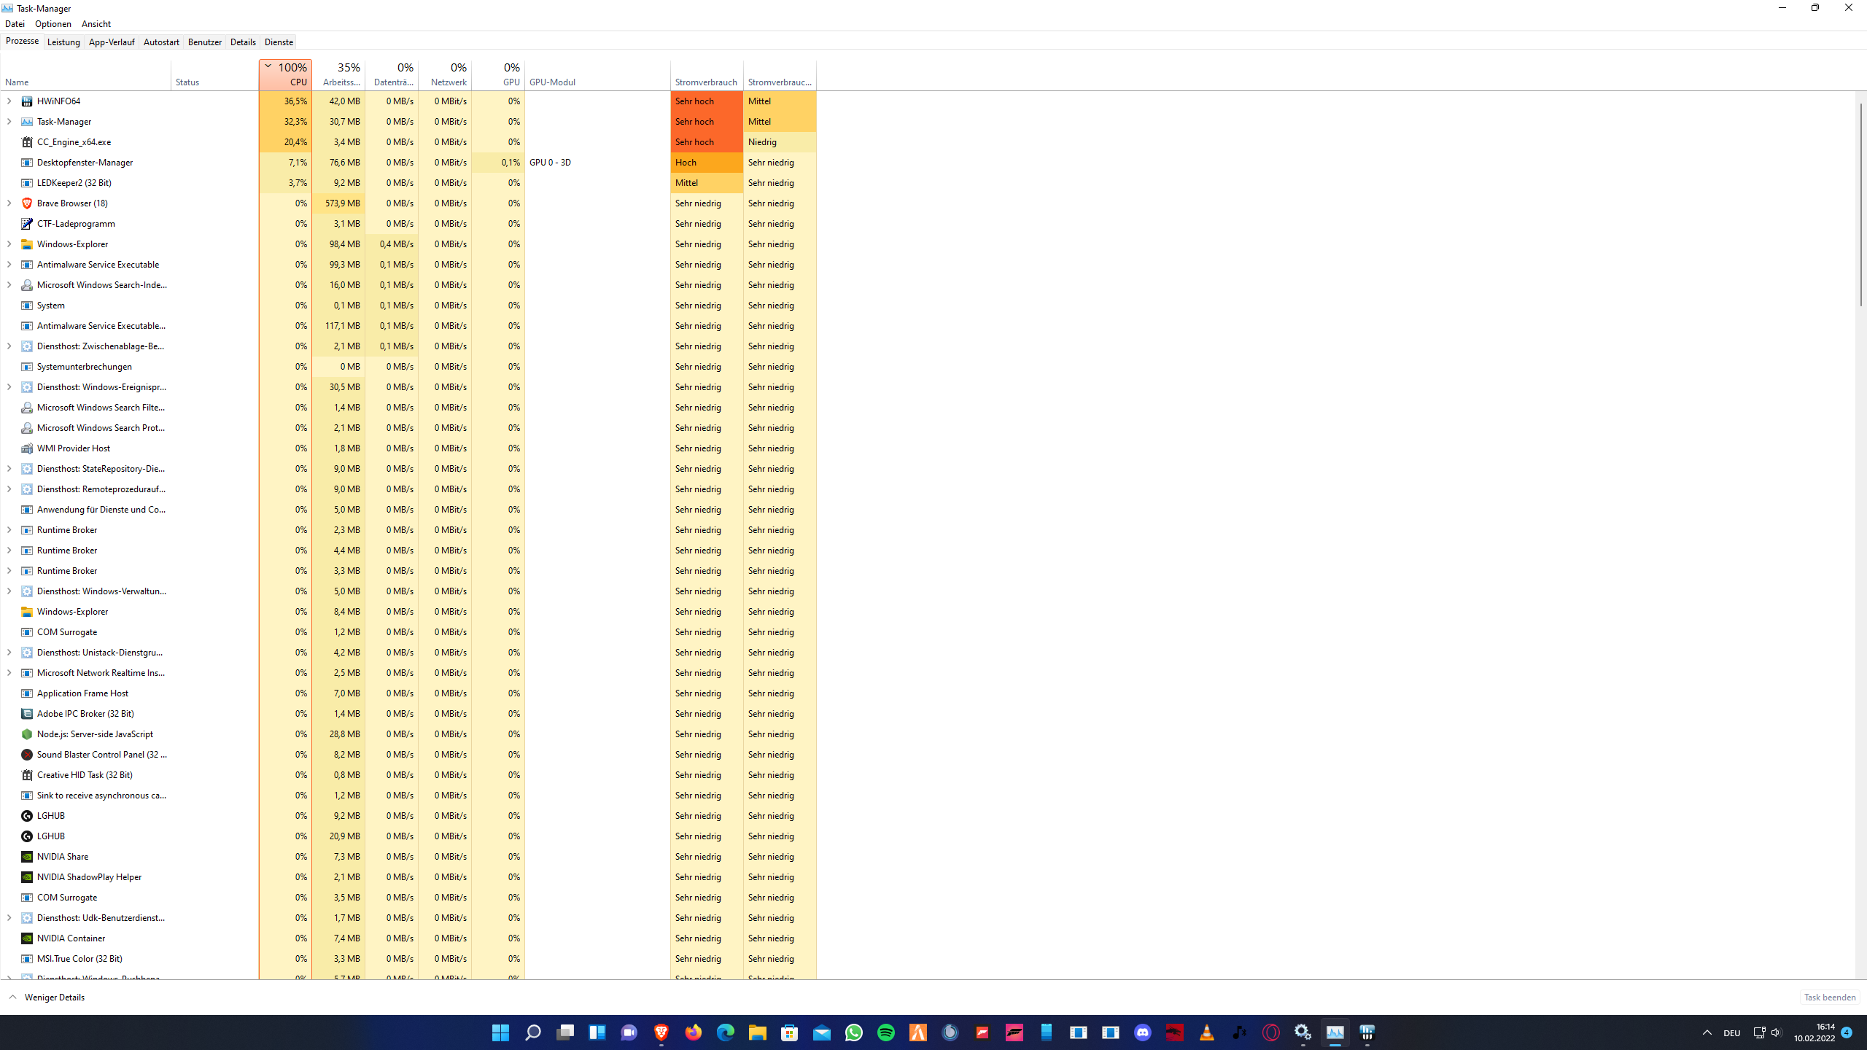Click the NVIDIA Share process icon
The width and height of the screenshot is (1867, 1050).
tap(27, 857)
